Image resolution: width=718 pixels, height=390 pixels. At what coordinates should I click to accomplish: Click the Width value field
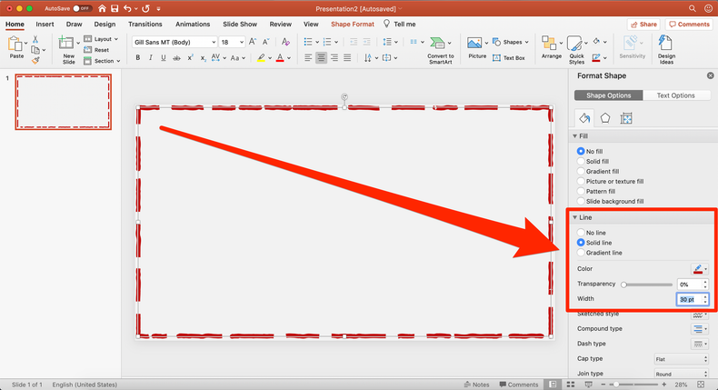(x=689, y=299)
